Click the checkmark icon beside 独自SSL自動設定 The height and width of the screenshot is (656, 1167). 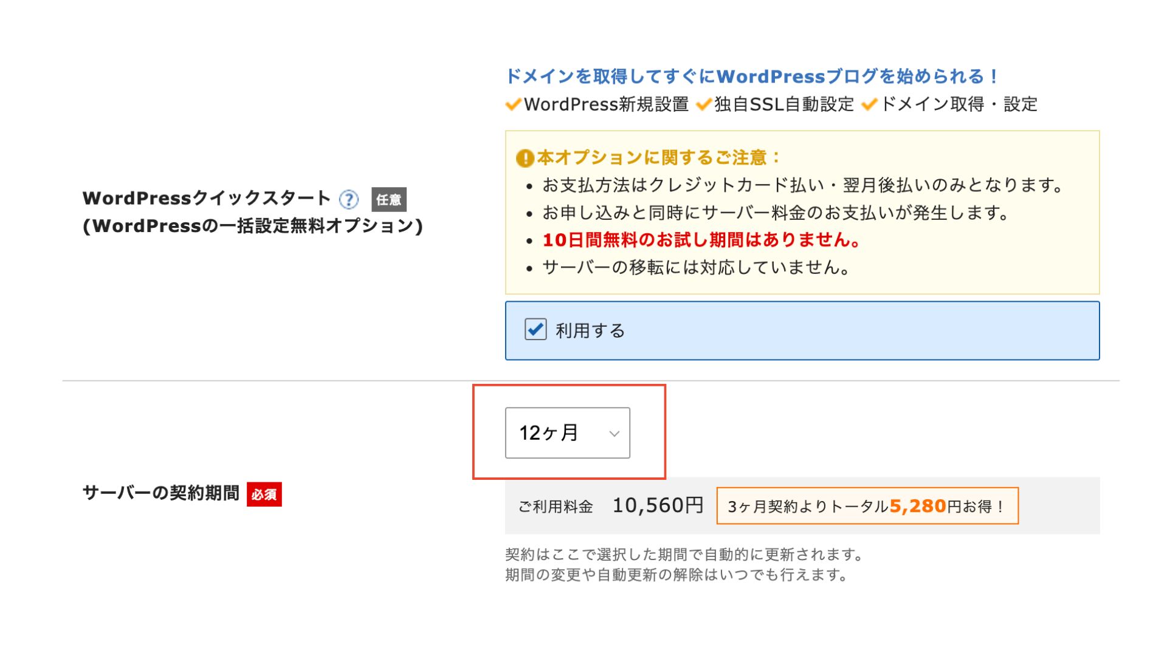click(x=704, y=104)
